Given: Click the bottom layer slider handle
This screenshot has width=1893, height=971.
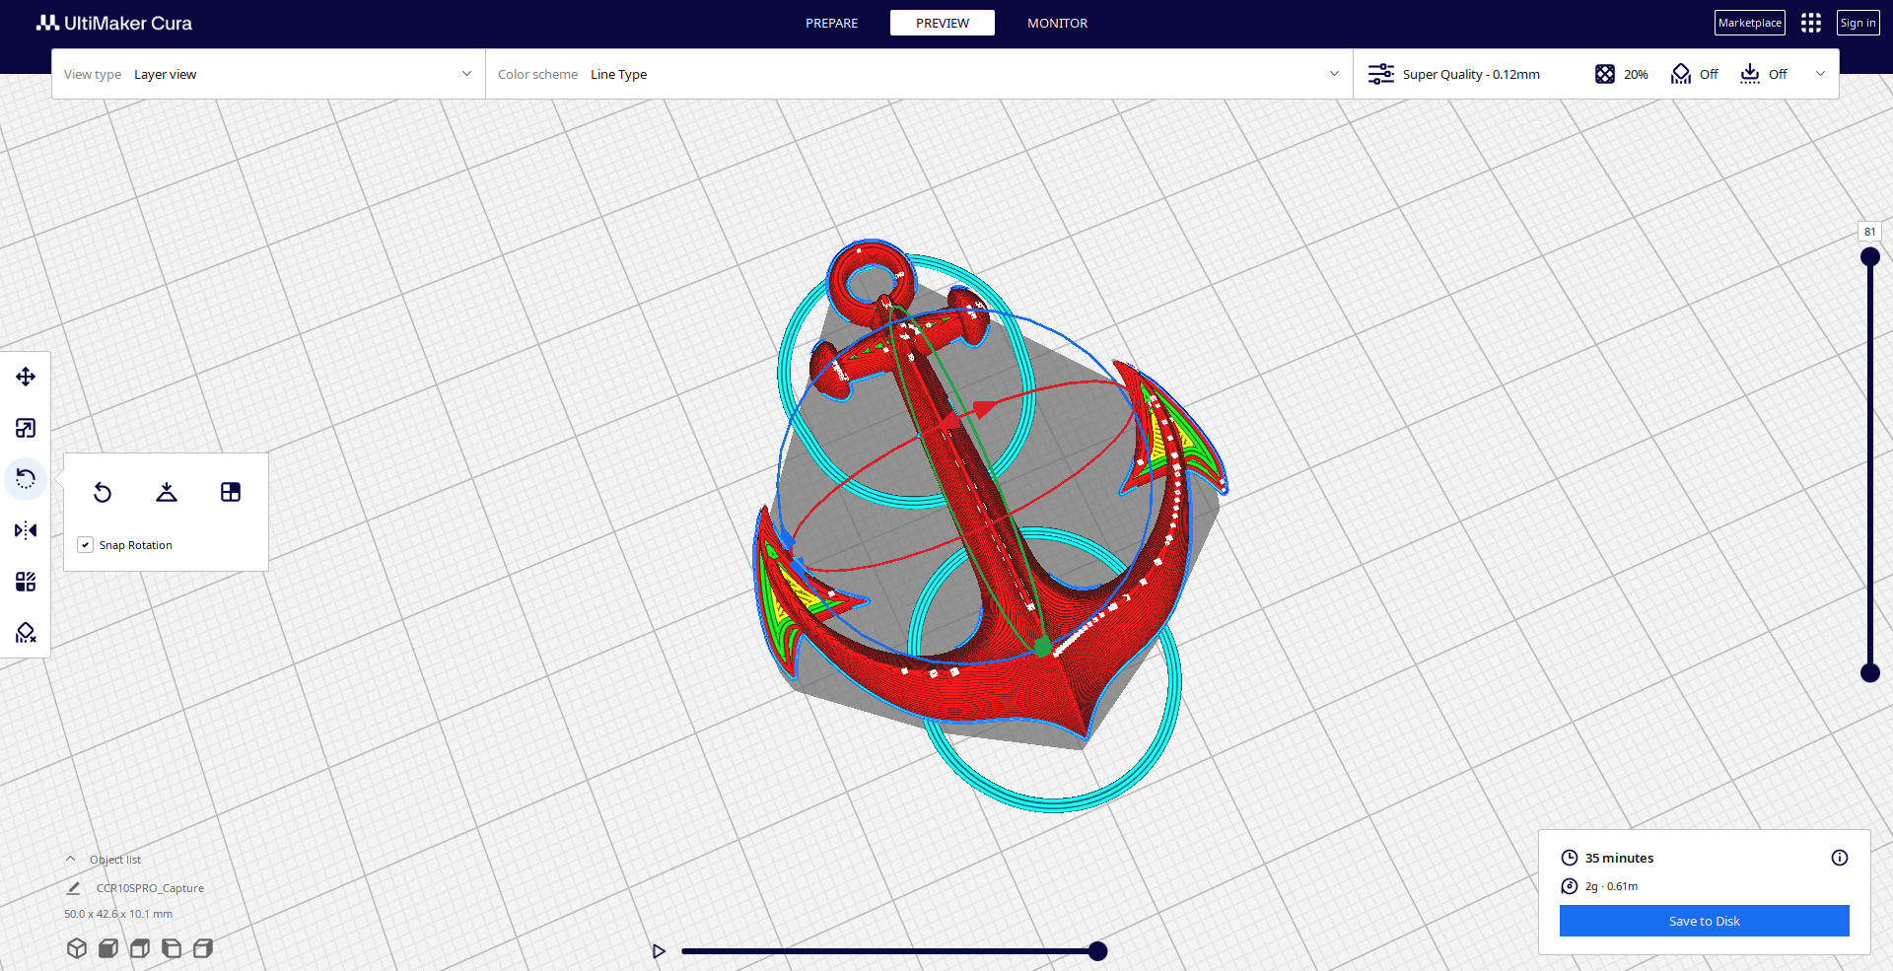Looking at the screenshot, I should pyautogui.click(x=1869, y=673).
